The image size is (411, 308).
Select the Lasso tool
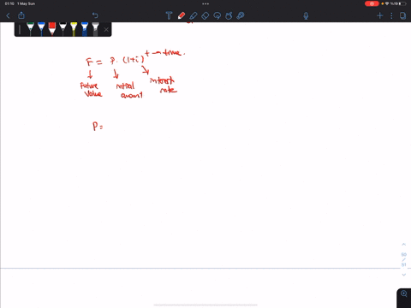point(217,15)
